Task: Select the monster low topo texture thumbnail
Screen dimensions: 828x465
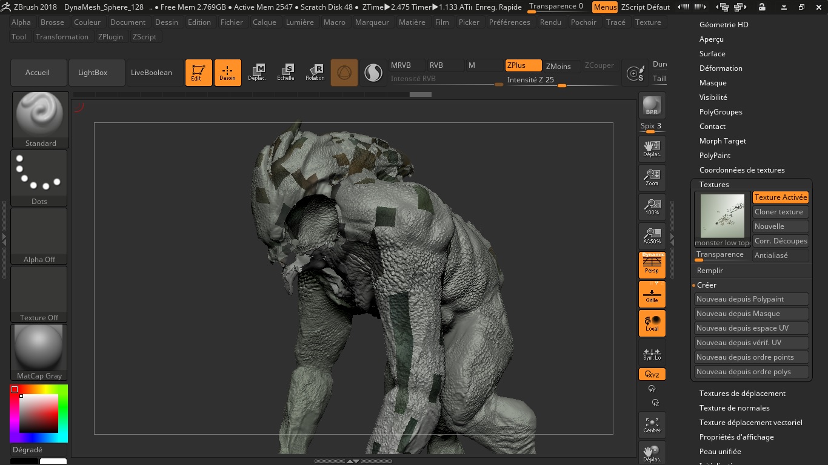Action: coord(722,216)
